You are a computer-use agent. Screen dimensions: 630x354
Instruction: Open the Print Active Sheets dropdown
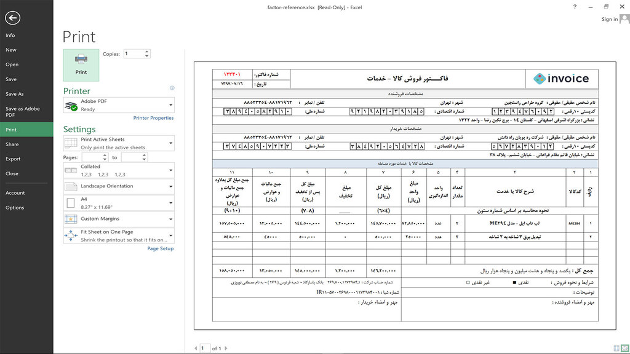click(170, 144)
